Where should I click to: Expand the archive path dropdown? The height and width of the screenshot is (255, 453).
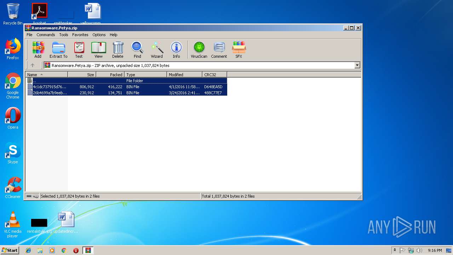coord(357,65)
